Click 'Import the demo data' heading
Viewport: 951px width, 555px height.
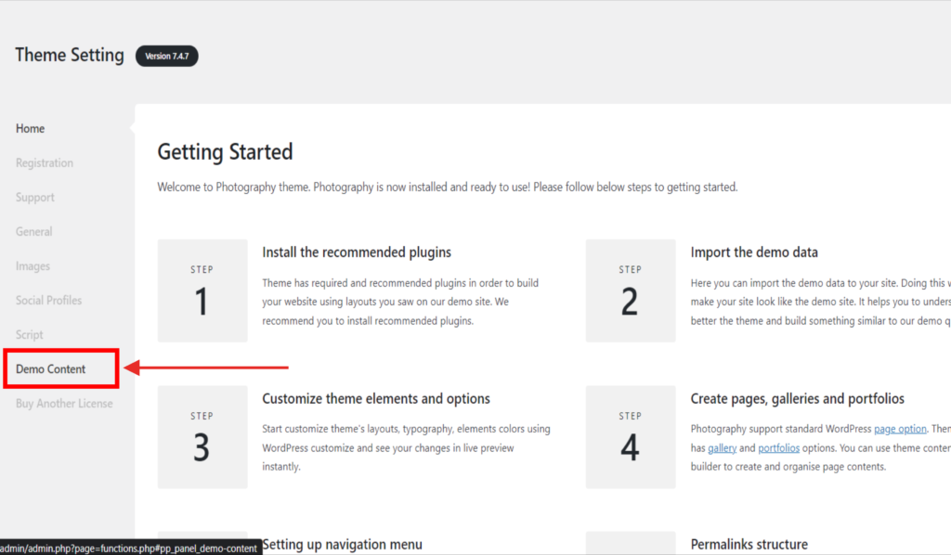754,252
